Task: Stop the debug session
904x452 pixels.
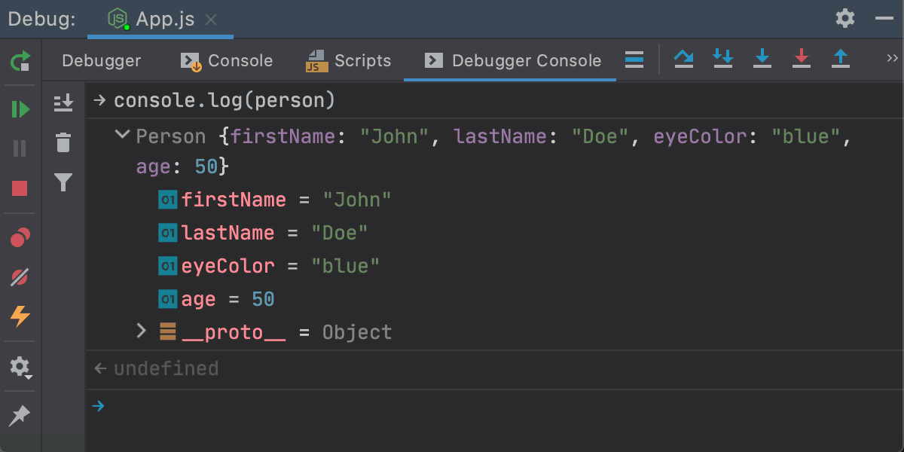Action: (x=20, y=188)
